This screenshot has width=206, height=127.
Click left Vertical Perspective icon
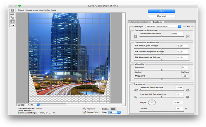point(136,90)
